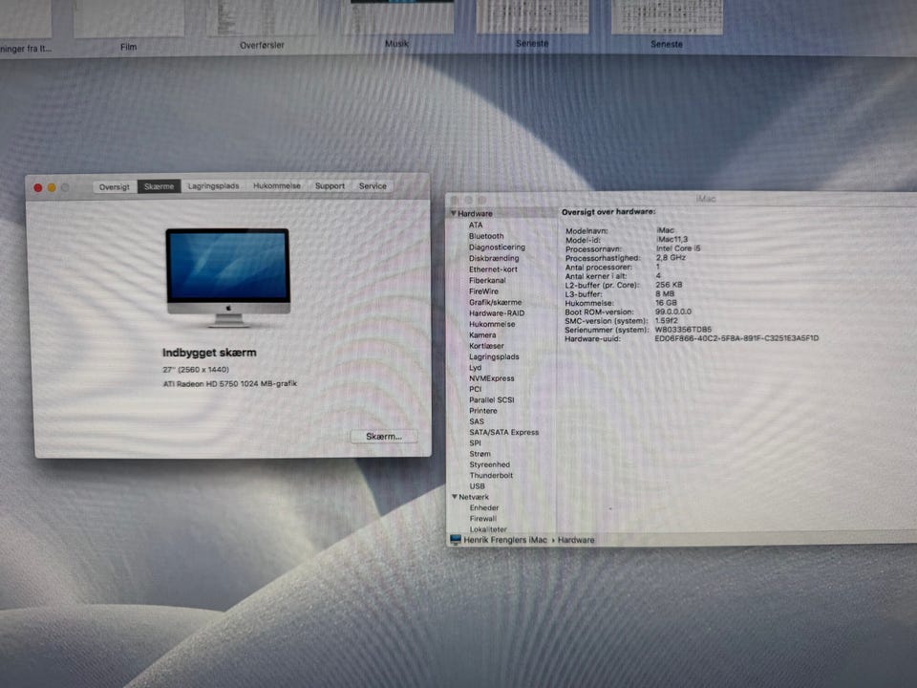Select Lokaliteter under Netværk
Image resolution: width=917 pixels, height=688 pixels.
[488, 529]
